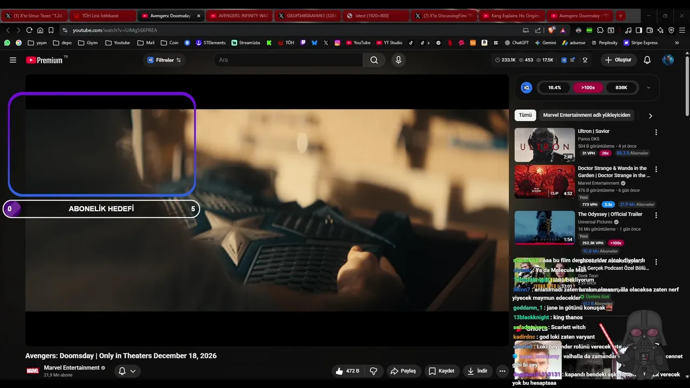Switch to Kang Explains His Origins tab

512,16
